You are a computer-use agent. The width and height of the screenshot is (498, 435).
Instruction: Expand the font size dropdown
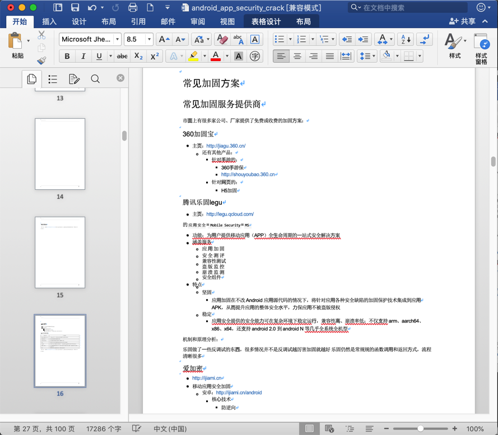pyautogui.click(x=149, y=40)
